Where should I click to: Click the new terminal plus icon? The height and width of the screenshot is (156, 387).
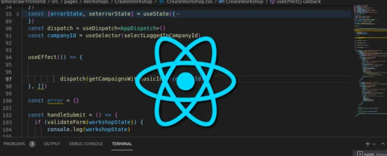[x=368, y=144]
